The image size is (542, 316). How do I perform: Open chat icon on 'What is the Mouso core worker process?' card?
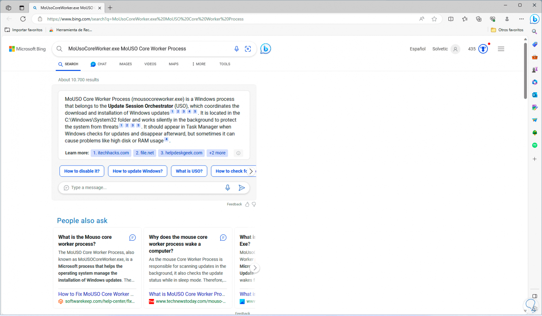pos(132,237)
